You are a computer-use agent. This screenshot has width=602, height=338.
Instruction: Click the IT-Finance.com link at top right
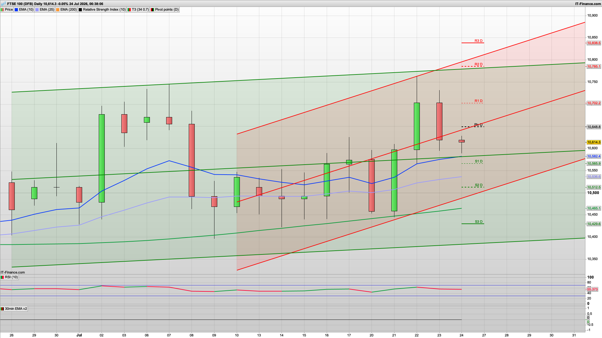coord(588,4)
